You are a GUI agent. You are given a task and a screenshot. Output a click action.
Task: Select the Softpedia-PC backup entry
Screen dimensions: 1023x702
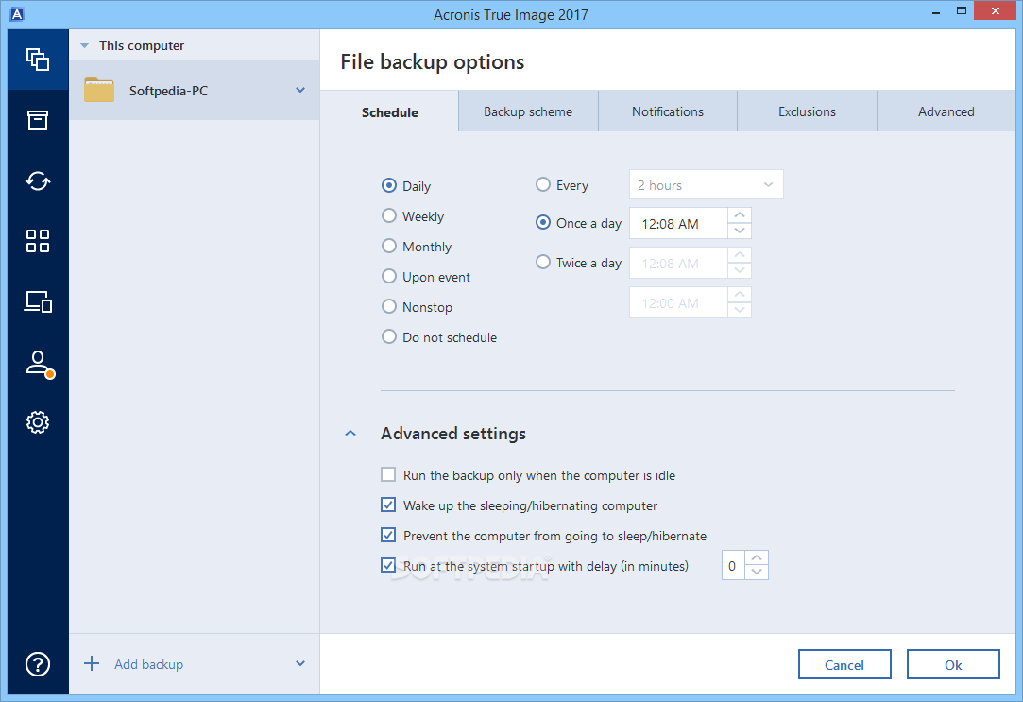pos(195,90)
